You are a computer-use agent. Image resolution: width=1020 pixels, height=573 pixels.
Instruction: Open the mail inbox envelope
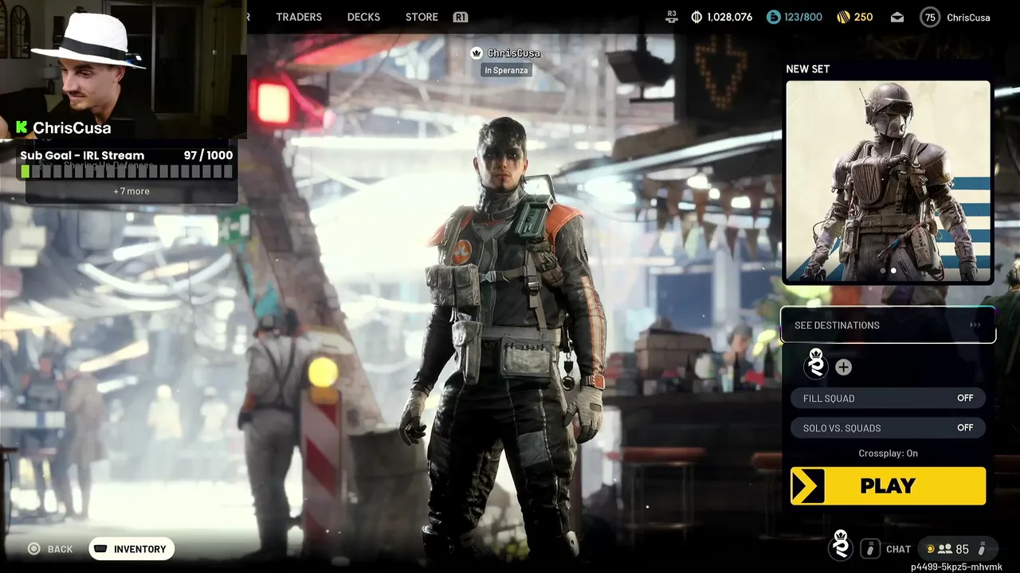897,18
